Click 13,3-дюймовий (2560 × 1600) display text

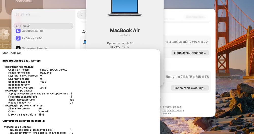[187, 42]
